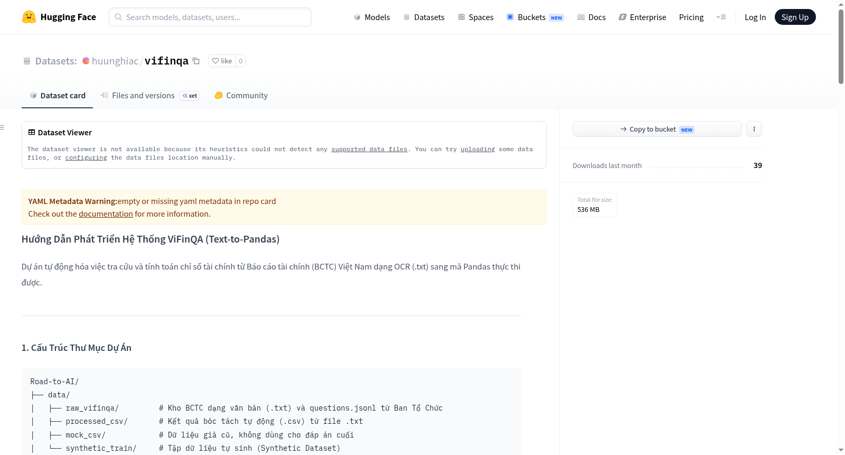Select the Dataset card tab
Image resolution: width=845 pixels, height=455 pixels.
58,96
